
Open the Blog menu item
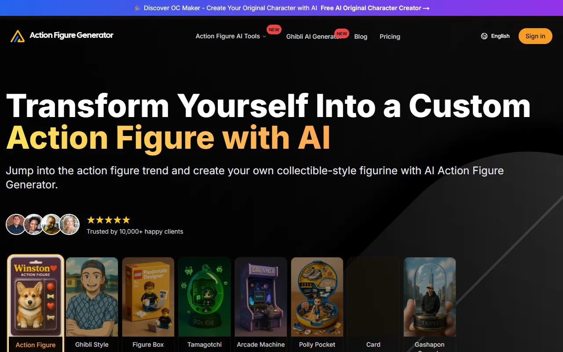(x=361, y=37)
